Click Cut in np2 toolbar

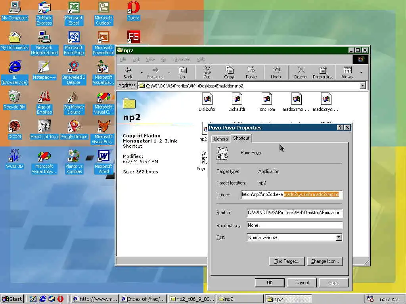pos(207,73)
